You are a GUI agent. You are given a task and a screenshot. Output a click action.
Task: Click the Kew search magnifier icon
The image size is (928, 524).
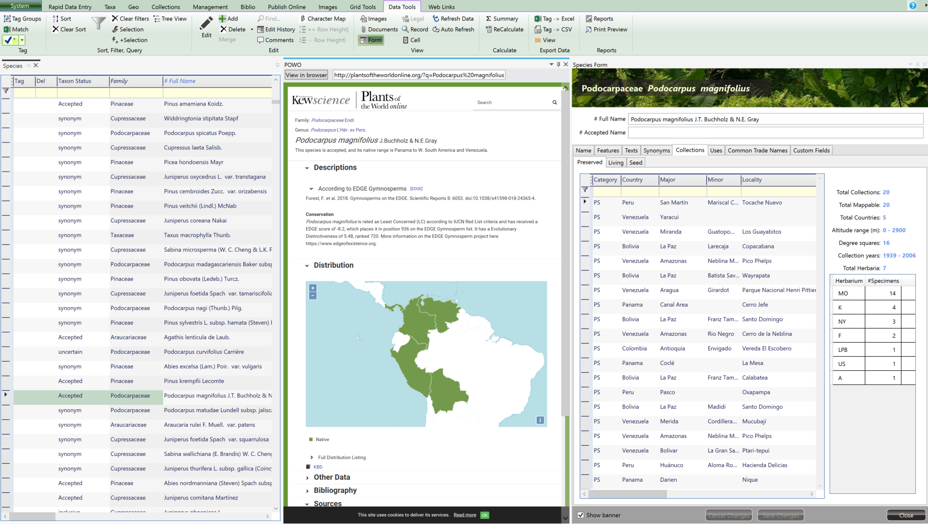555,103
